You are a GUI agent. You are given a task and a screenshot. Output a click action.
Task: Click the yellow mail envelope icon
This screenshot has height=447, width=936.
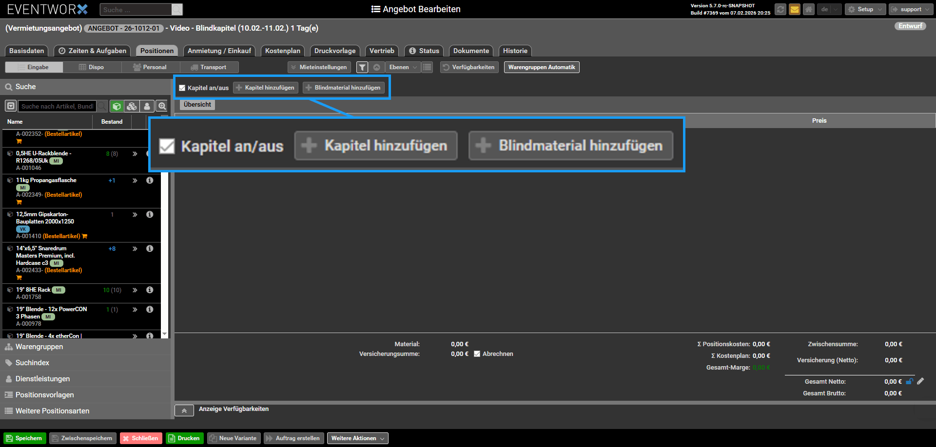(x=794, y=9)
